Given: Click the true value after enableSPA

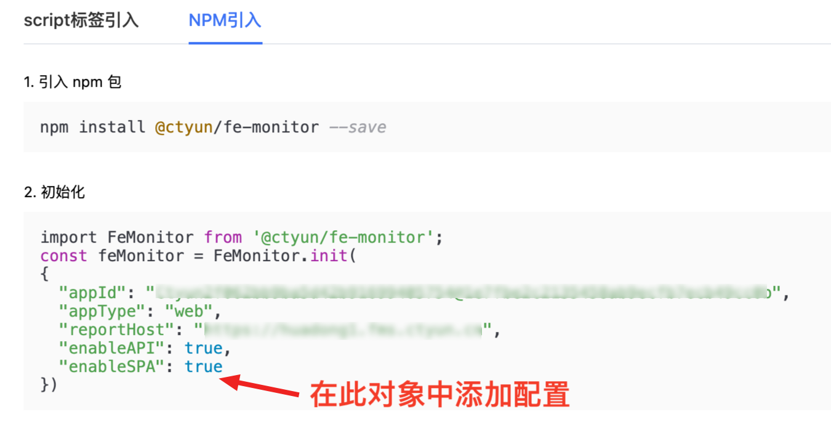Looking at the screenshot, I should coord(203,366).
